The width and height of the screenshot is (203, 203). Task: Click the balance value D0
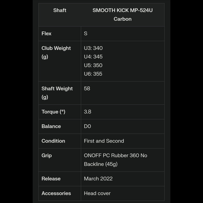(x=87, y=126)
